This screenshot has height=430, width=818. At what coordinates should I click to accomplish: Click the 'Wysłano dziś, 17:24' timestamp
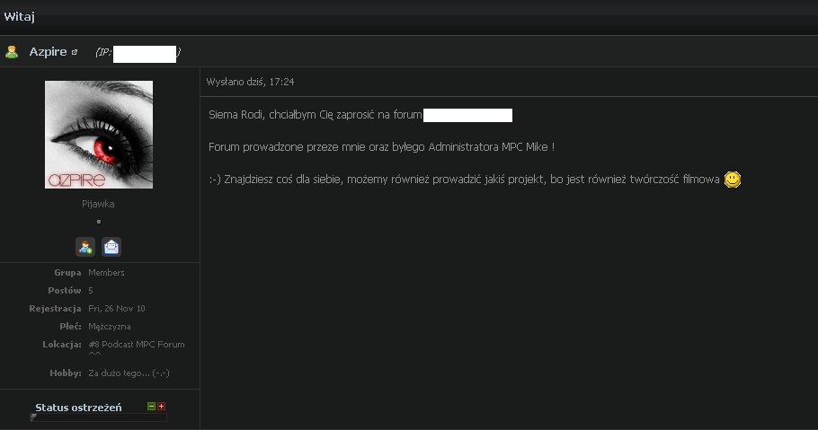251,82
